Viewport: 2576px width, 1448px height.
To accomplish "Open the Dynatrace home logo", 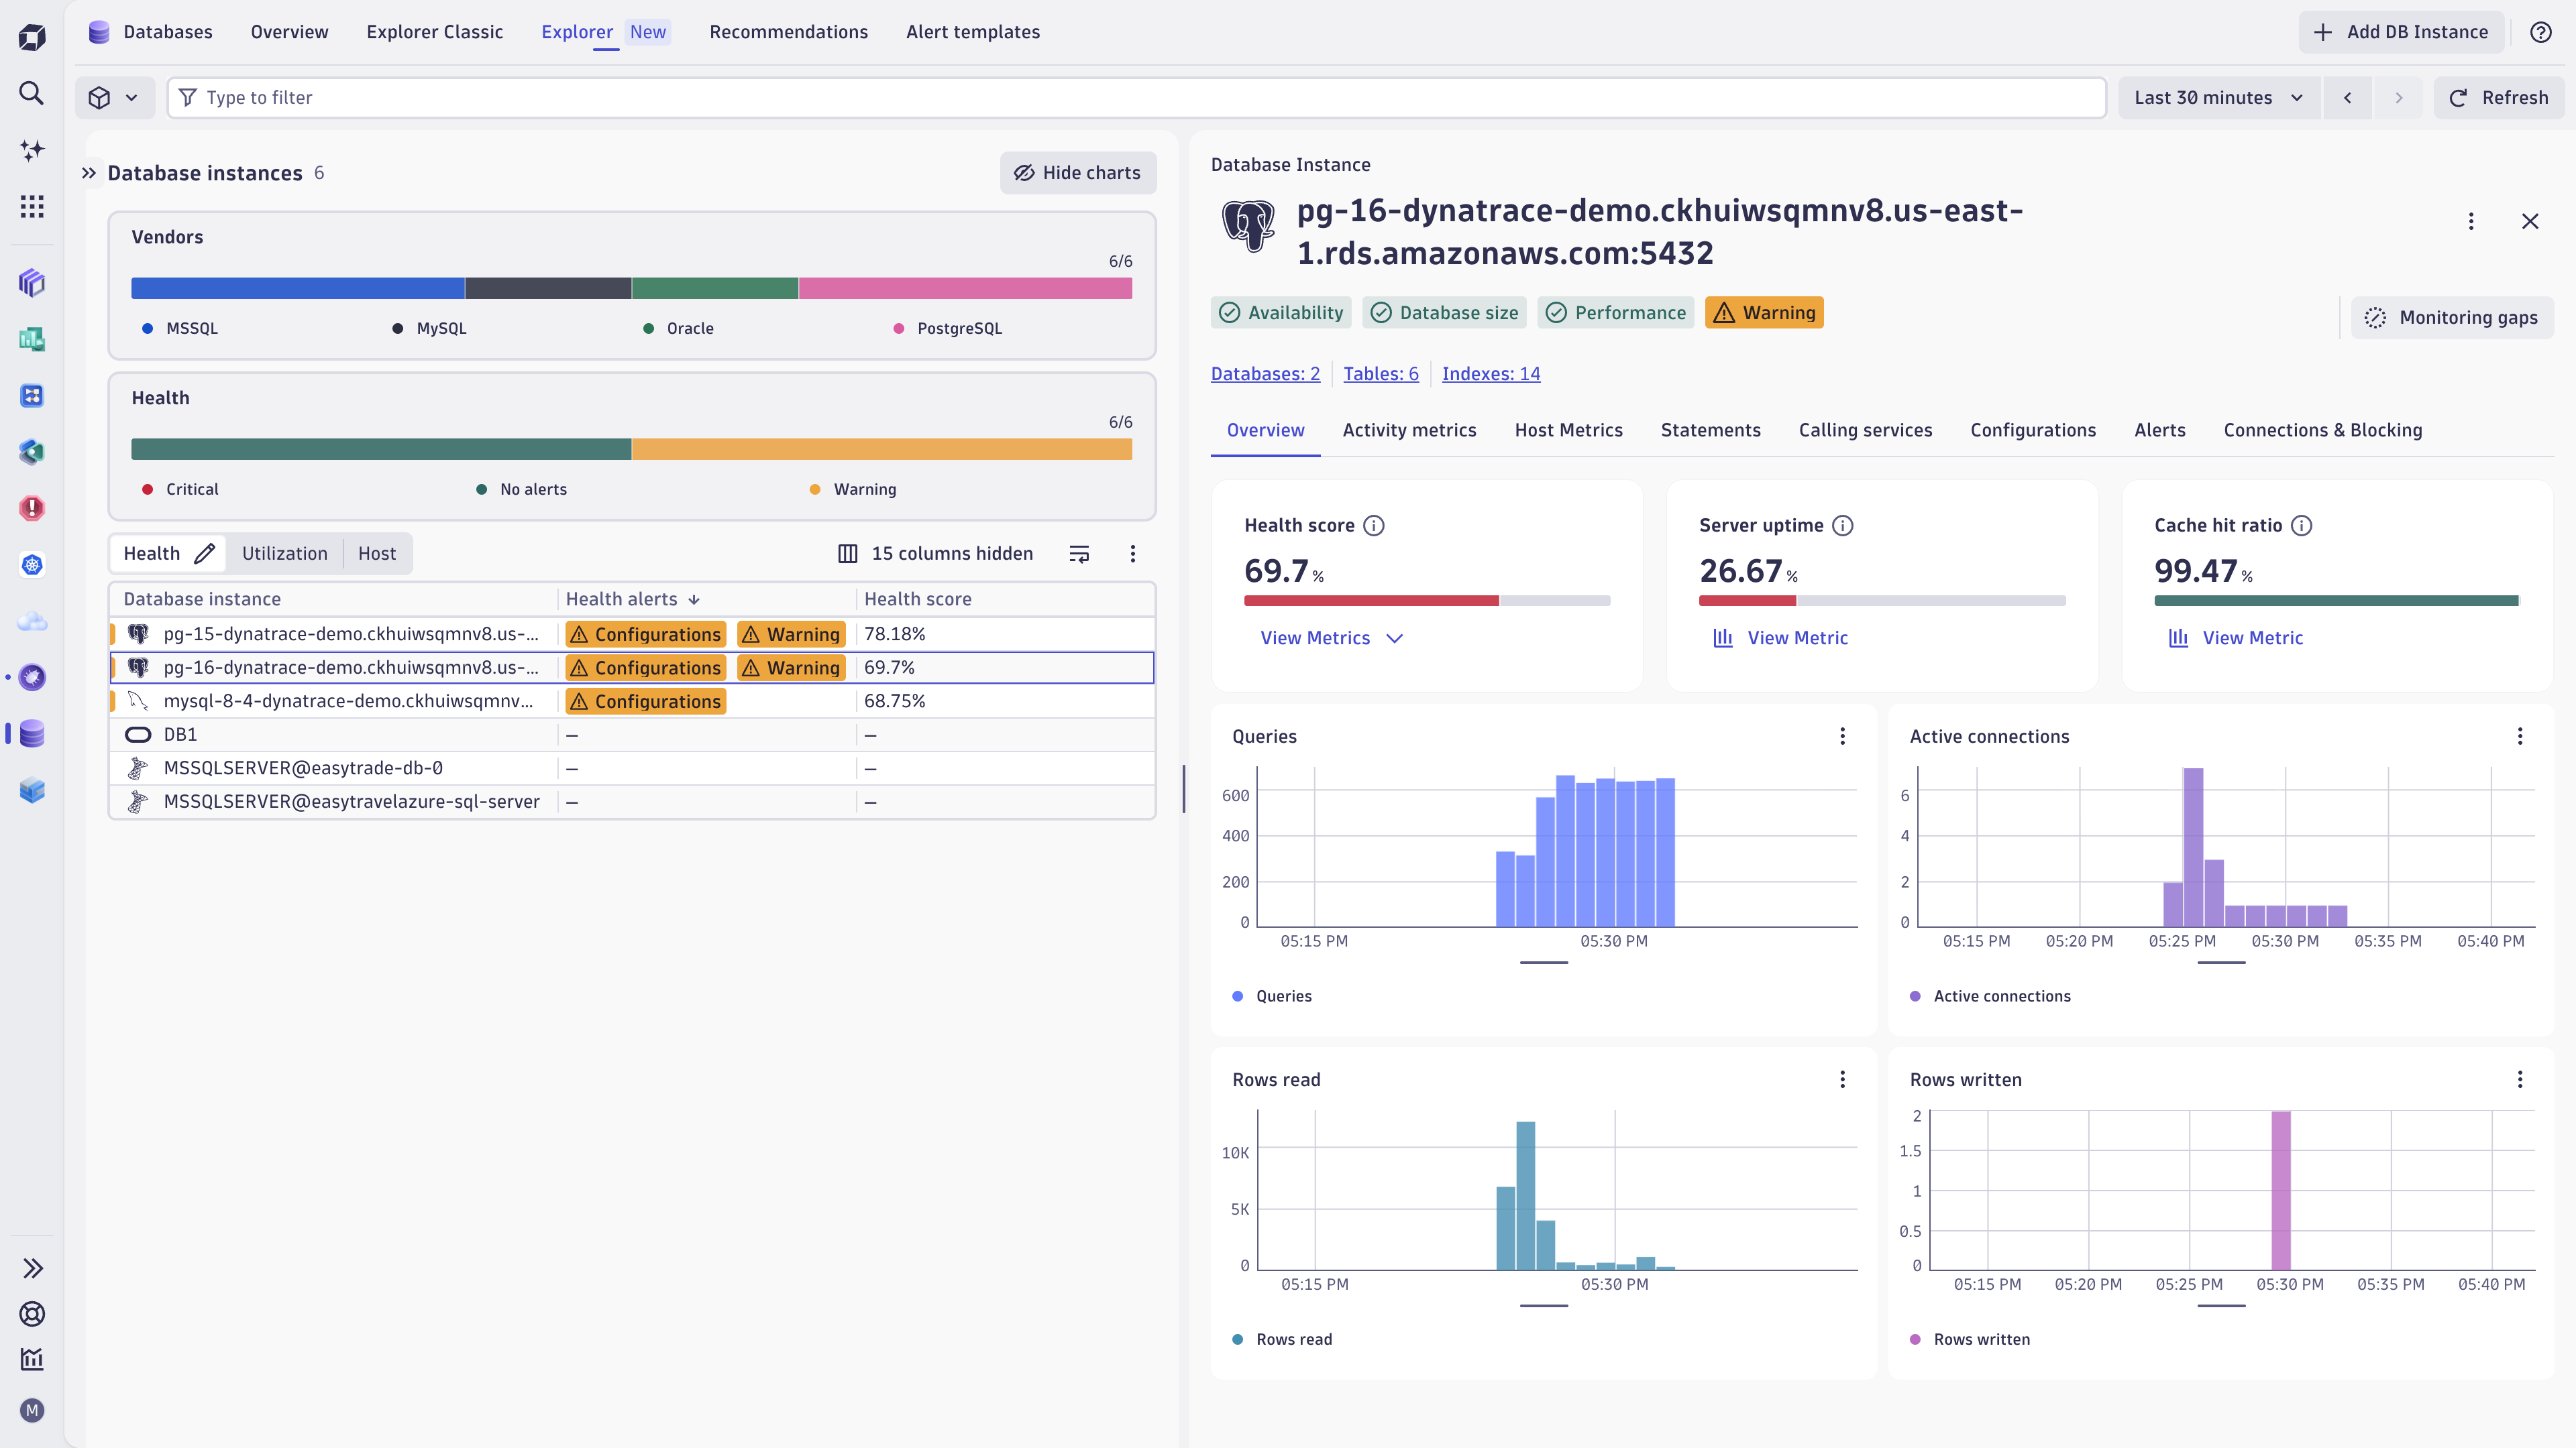I will (x=32, y=38).
